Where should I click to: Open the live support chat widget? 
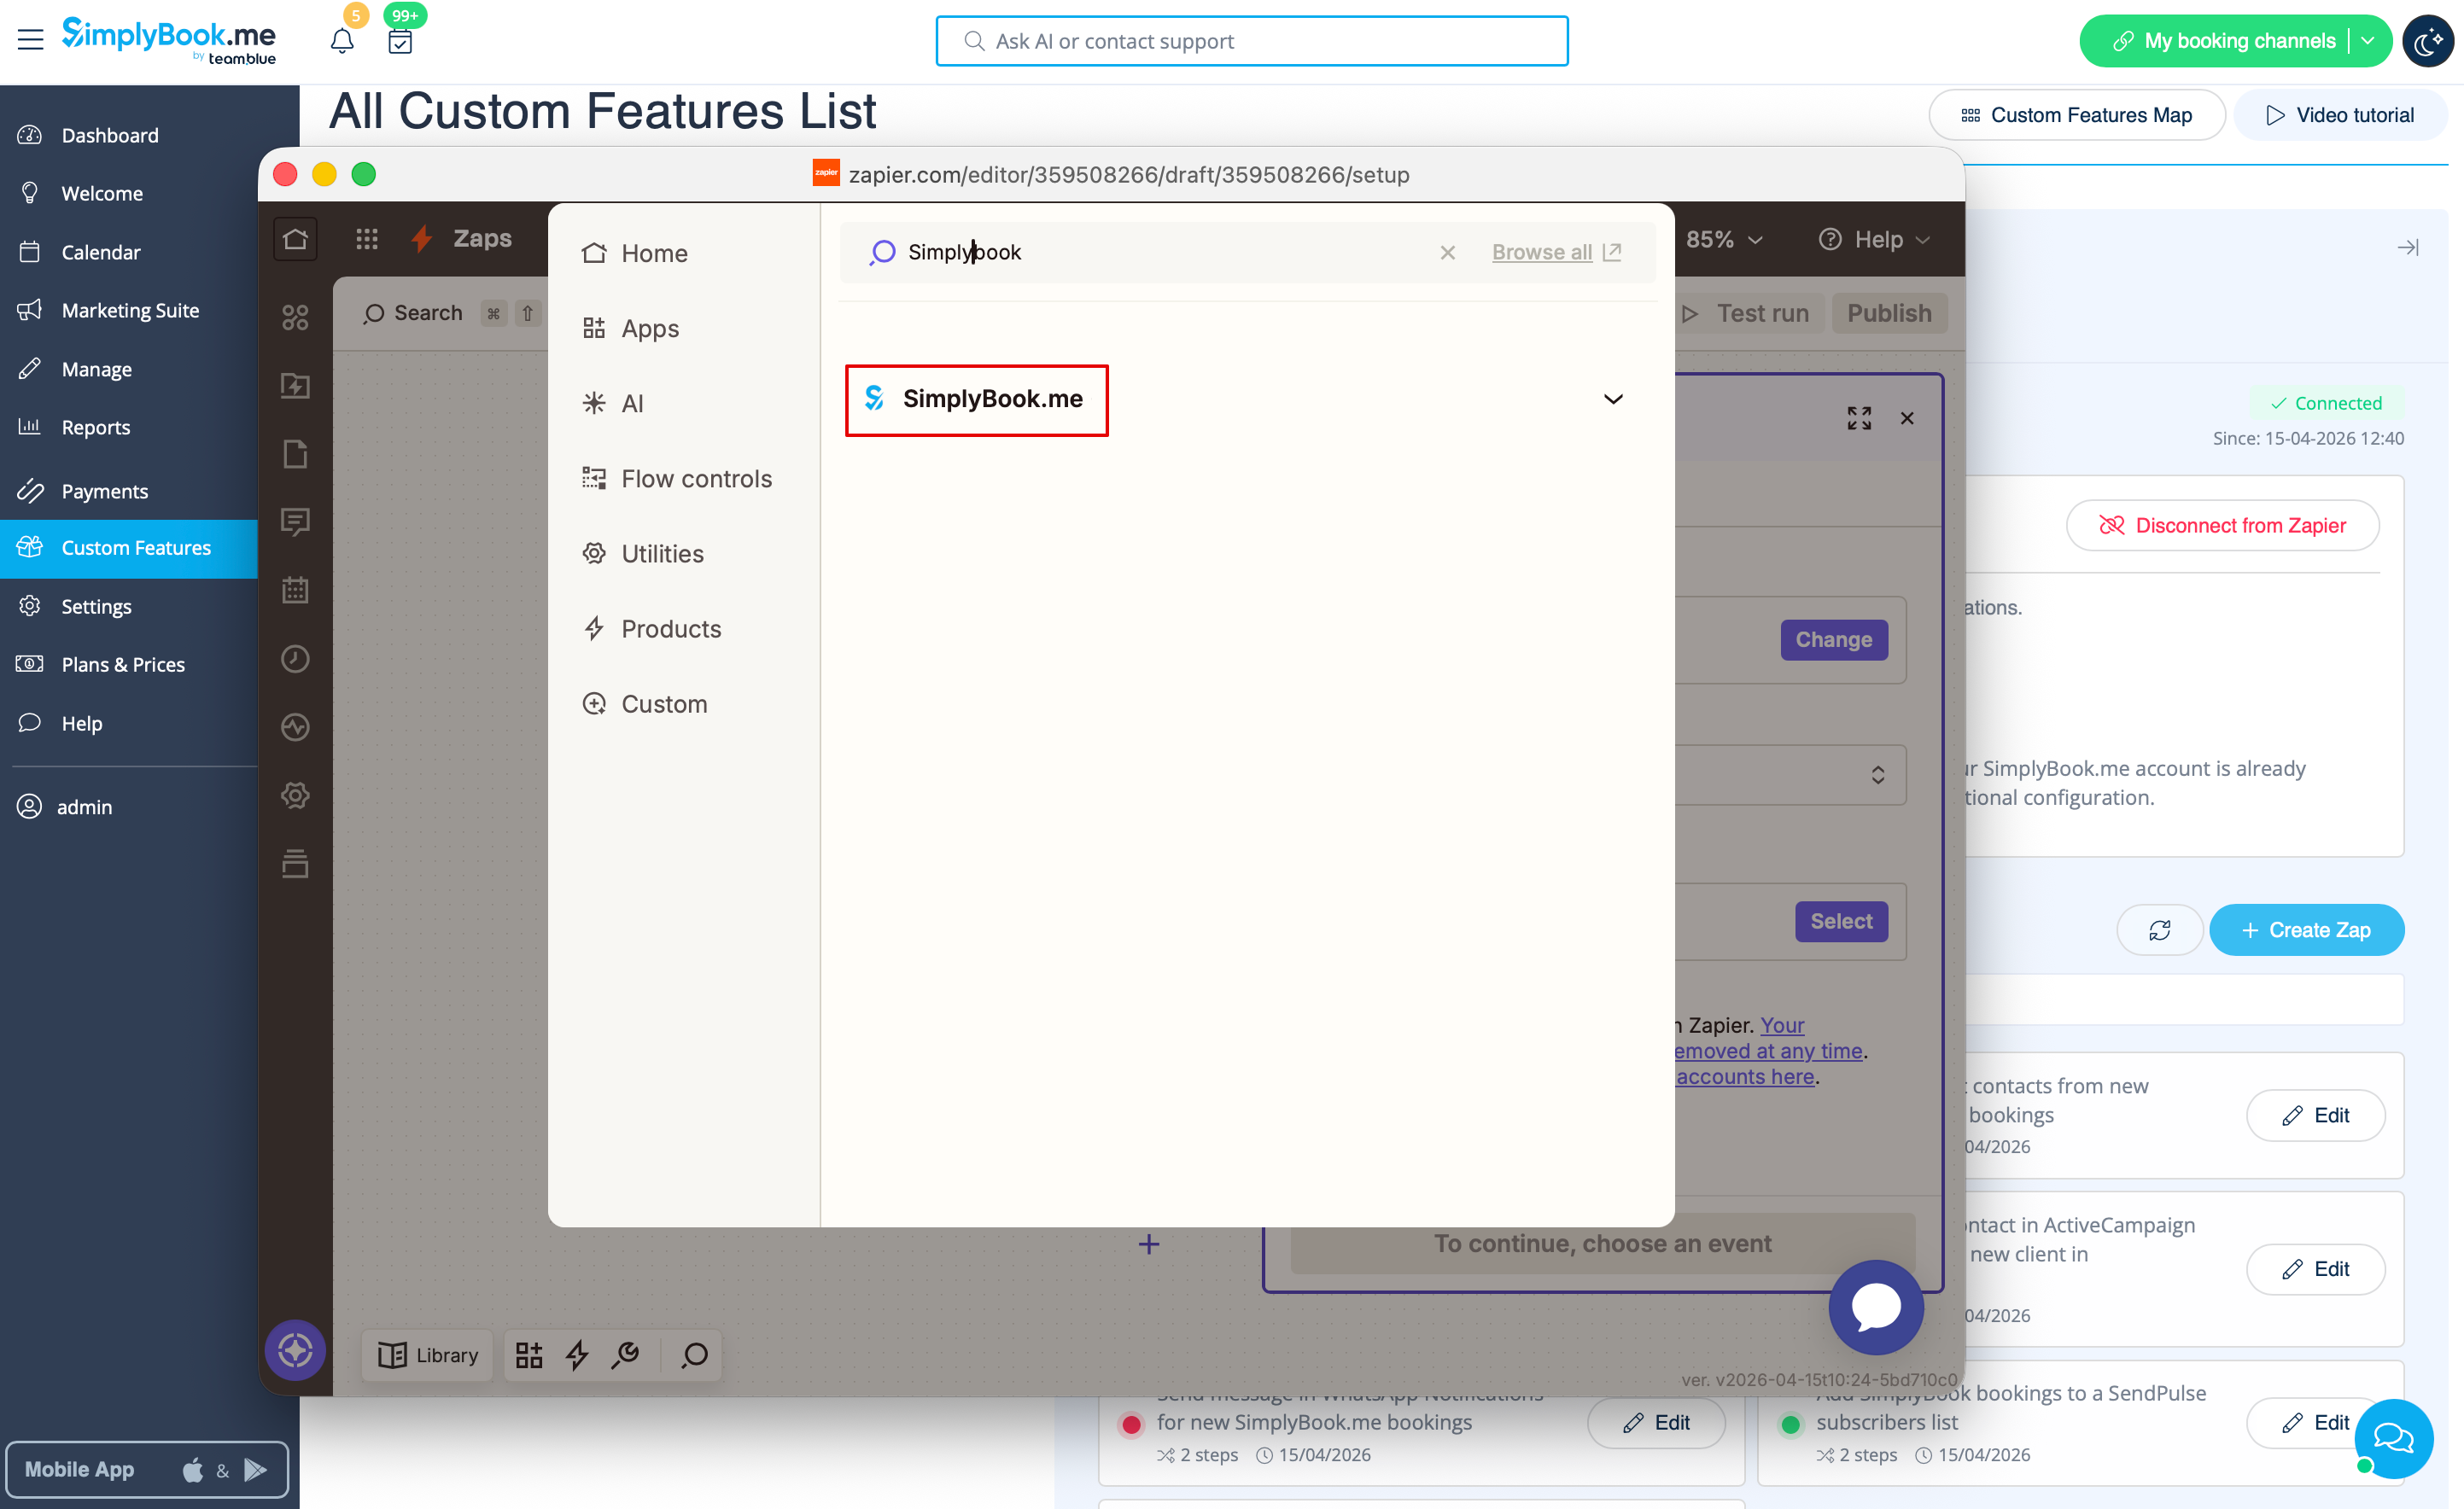click(x=2393, y=1438)
